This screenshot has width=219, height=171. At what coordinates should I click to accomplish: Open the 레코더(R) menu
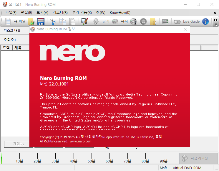[60, 13]
